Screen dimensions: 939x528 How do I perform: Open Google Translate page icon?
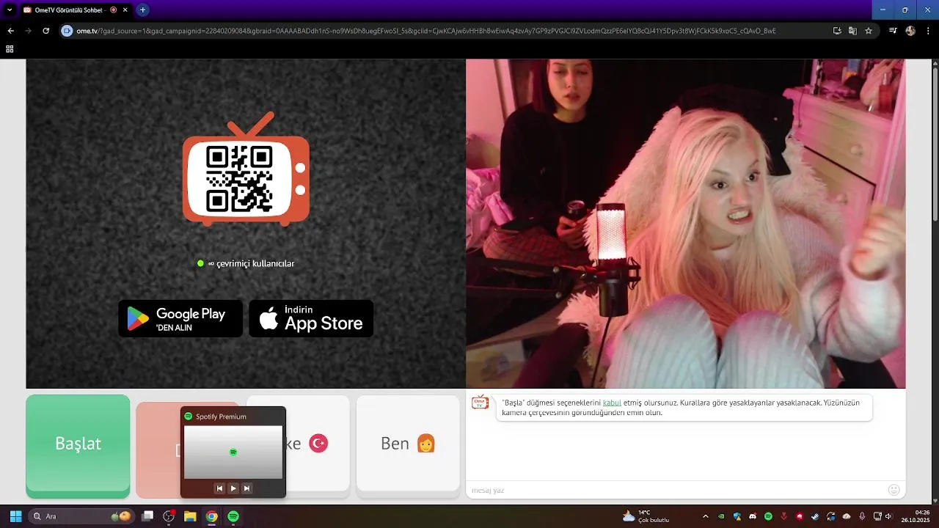[x=852, y=31]
